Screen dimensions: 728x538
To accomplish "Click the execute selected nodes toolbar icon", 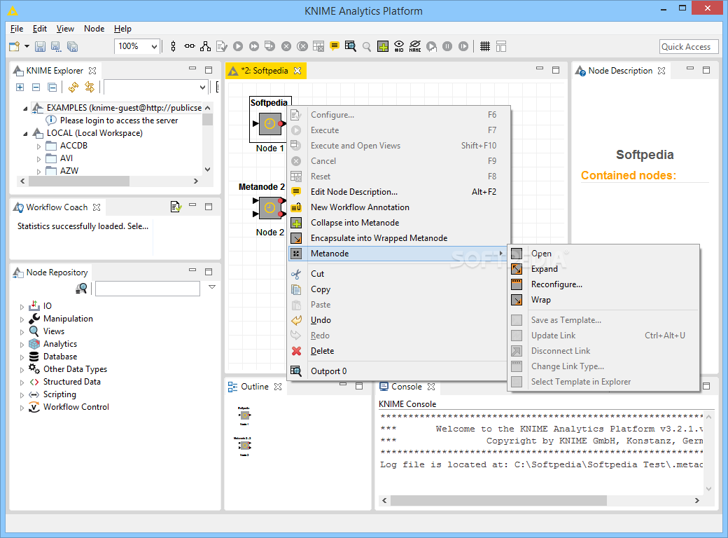I will click(x=238, y=46).
